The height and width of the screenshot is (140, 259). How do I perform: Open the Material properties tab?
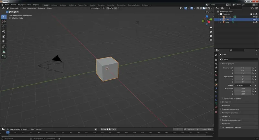216,107
